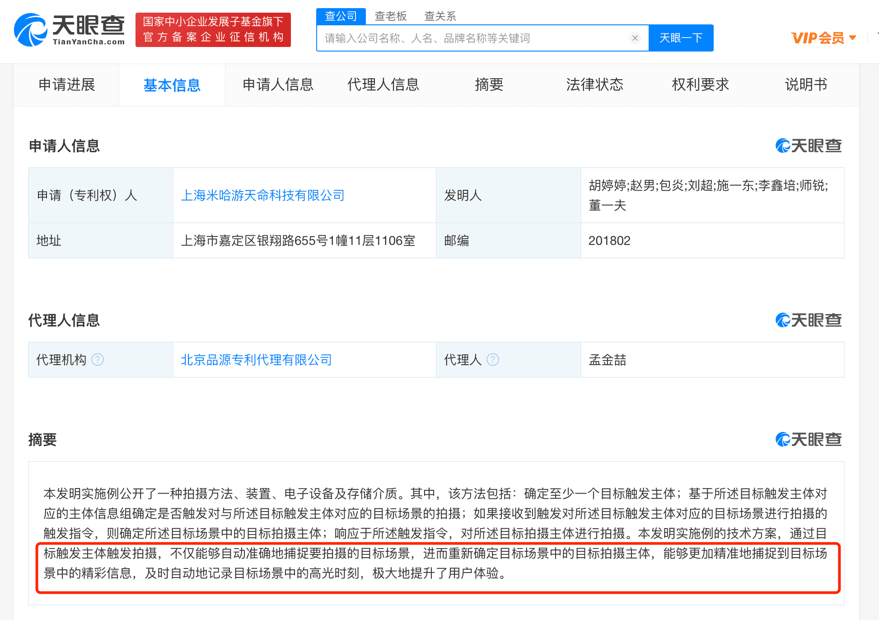Open 北京品源专利代理有限公司 agency link
879x620 pixels.
(x=257, y=360)
